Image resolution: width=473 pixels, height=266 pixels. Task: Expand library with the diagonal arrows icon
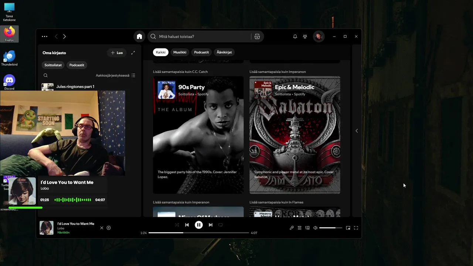click(x=133, y=53)
